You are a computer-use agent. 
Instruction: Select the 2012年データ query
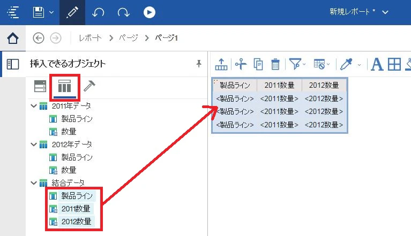[72, 144]
